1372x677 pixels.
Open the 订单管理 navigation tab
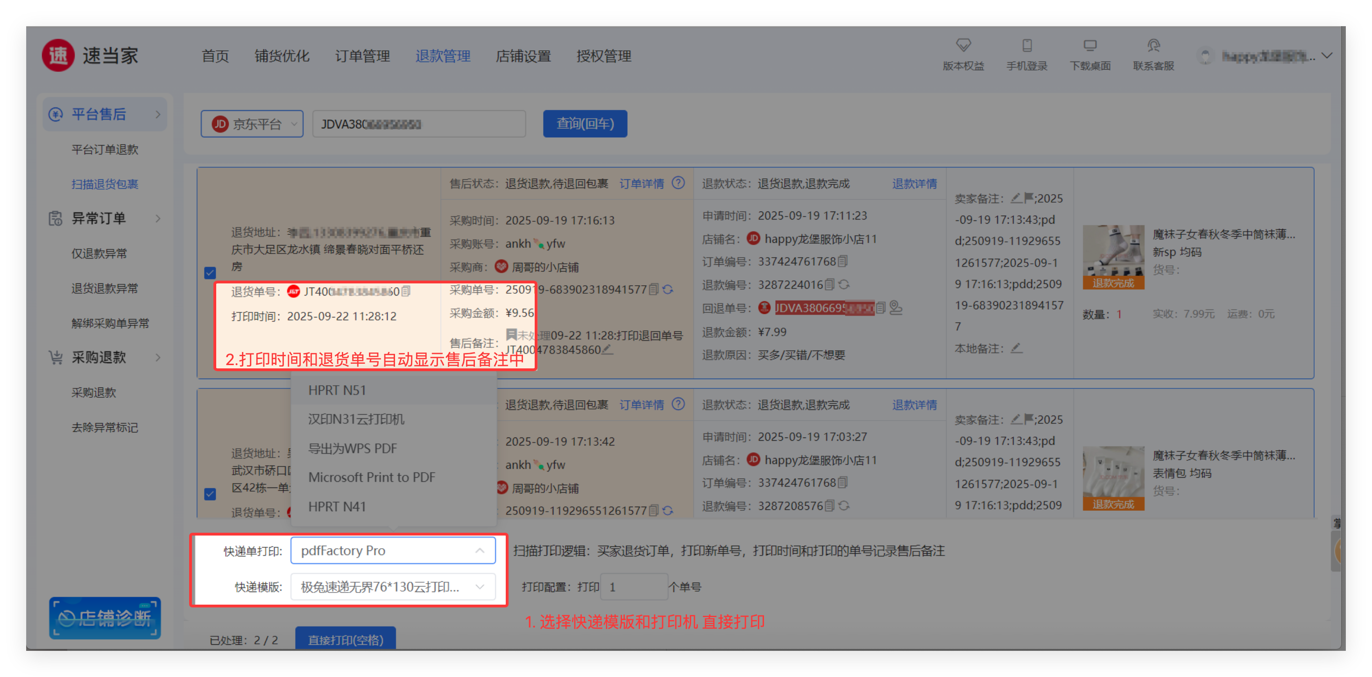362,56
